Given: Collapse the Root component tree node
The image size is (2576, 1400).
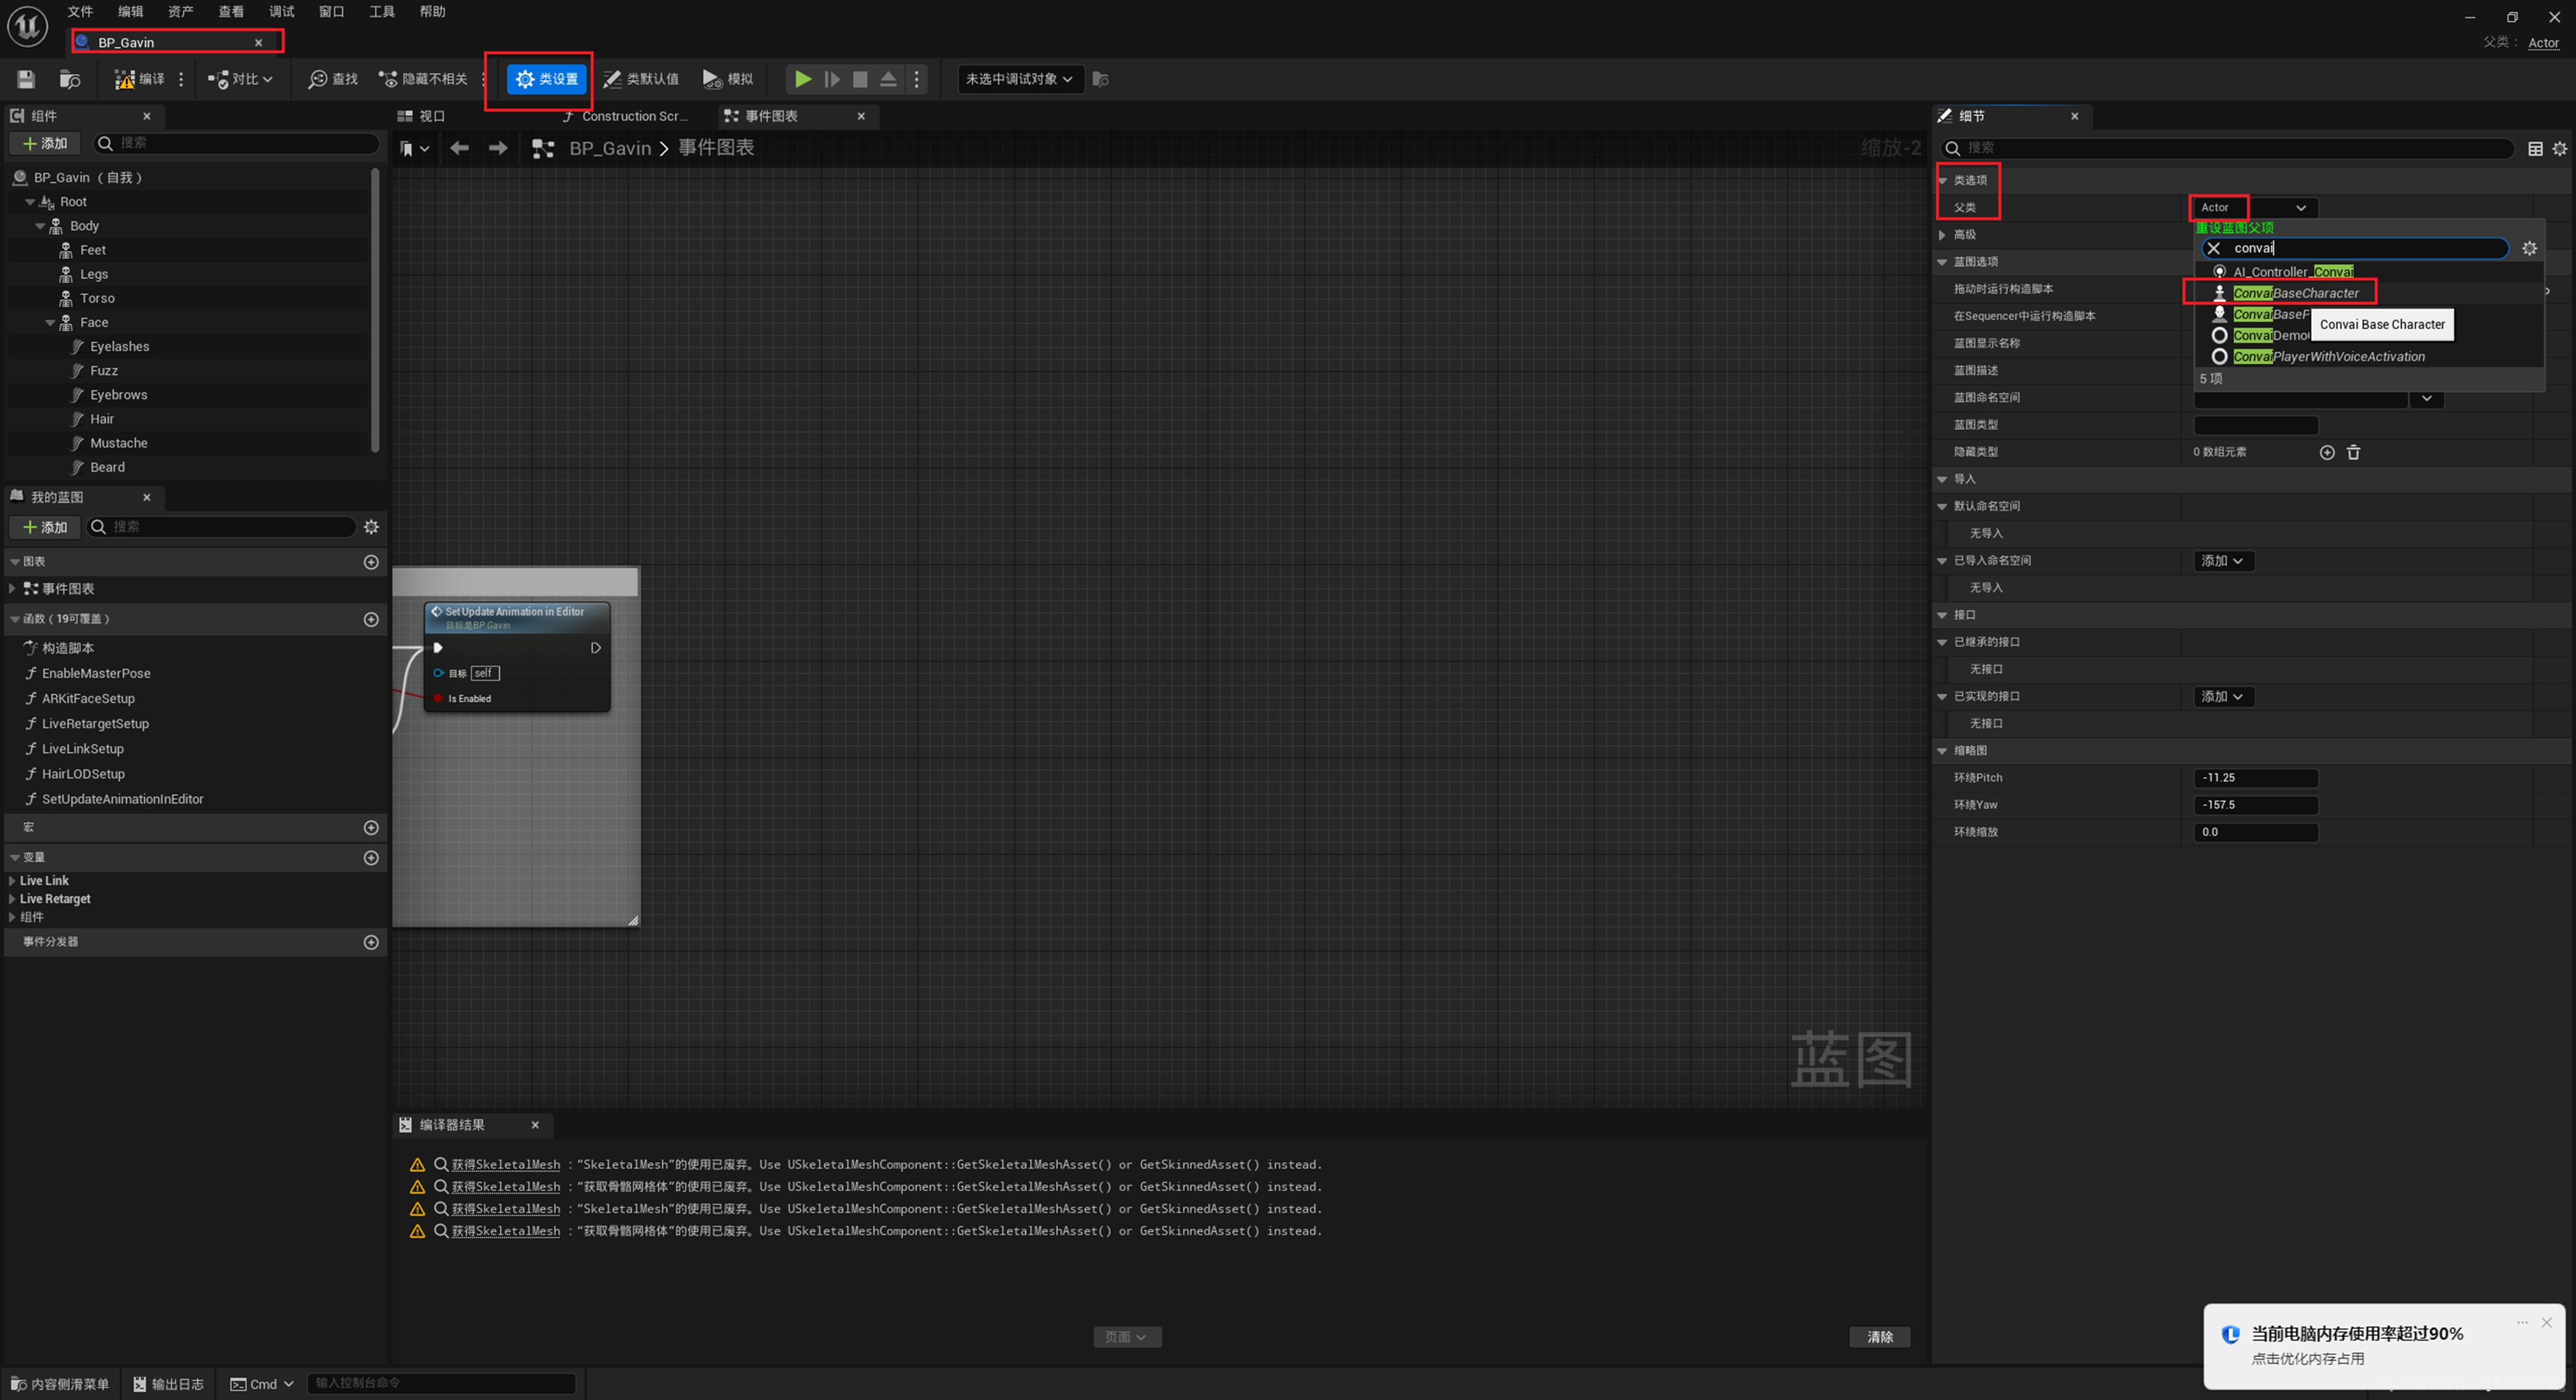Looking at the screenshot, I should [x=29, y=202].
